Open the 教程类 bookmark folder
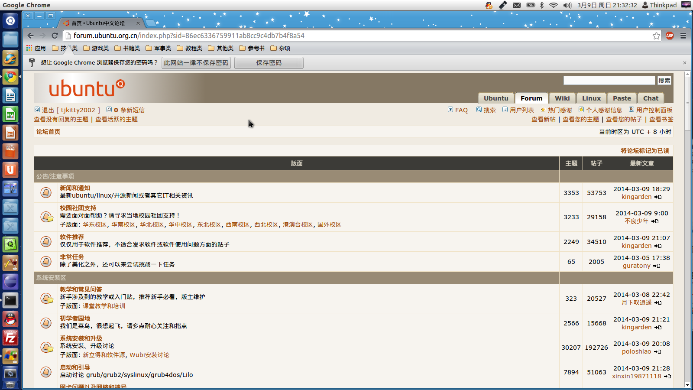Viewport: 693px width, 390px height. coord(189,48)
